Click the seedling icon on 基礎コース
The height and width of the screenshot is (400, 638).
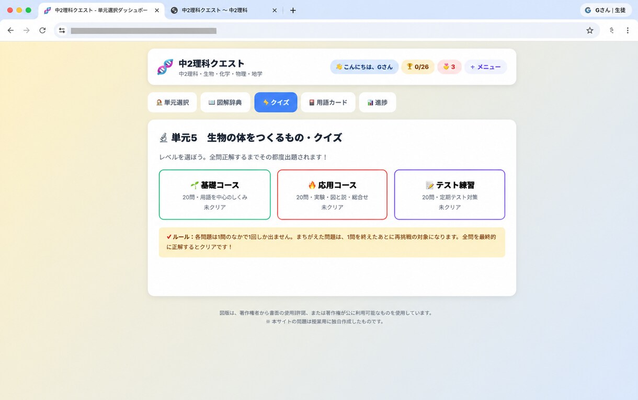(x=194, y=185)
